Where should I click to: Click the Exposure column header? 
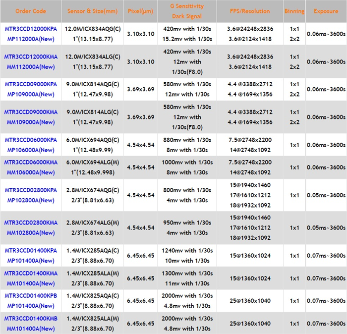326,11
